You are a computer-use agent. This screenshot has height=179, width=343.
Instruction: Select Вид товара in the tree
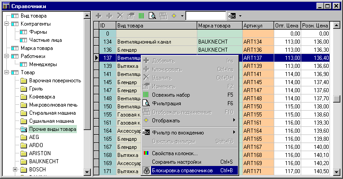[x=33, y=16]
